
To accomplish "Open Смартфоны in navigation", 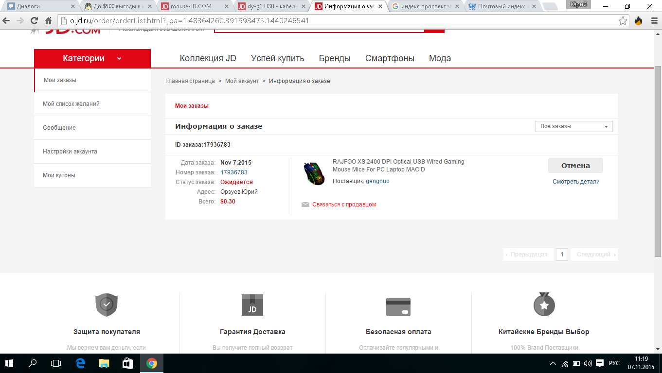I will coord(390,58).
